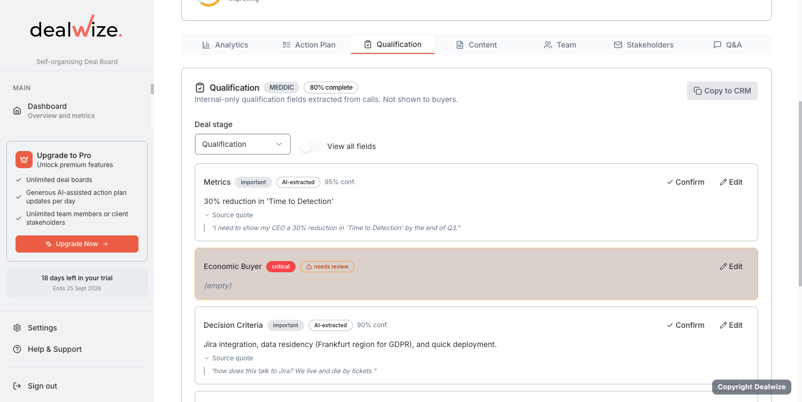
Task: Click the 18 days left in your trial notice
Action: [x=77, y=283]
